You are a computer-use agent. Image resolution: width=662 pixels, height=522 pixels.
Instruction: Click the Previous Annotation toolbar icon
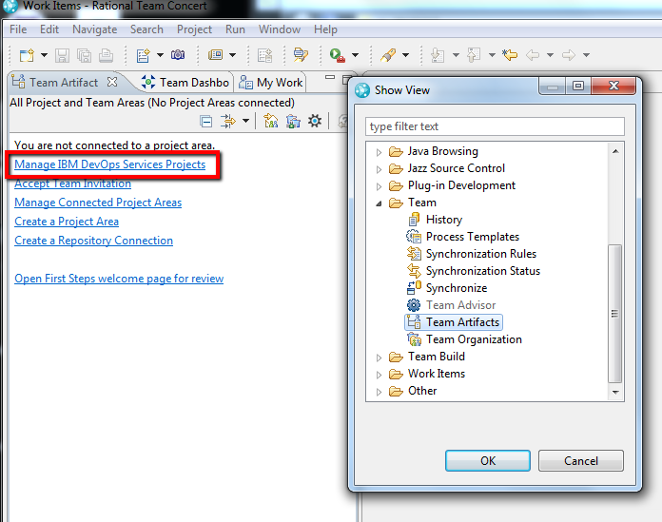pyautogui.click(x=474, y=55)
